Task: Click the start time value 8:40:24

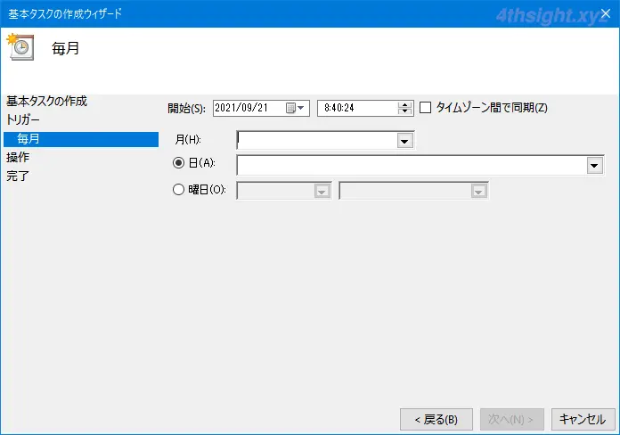Action: click(339, 108)
